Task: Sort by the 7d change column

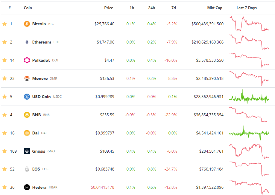Action: click(174, 8)
